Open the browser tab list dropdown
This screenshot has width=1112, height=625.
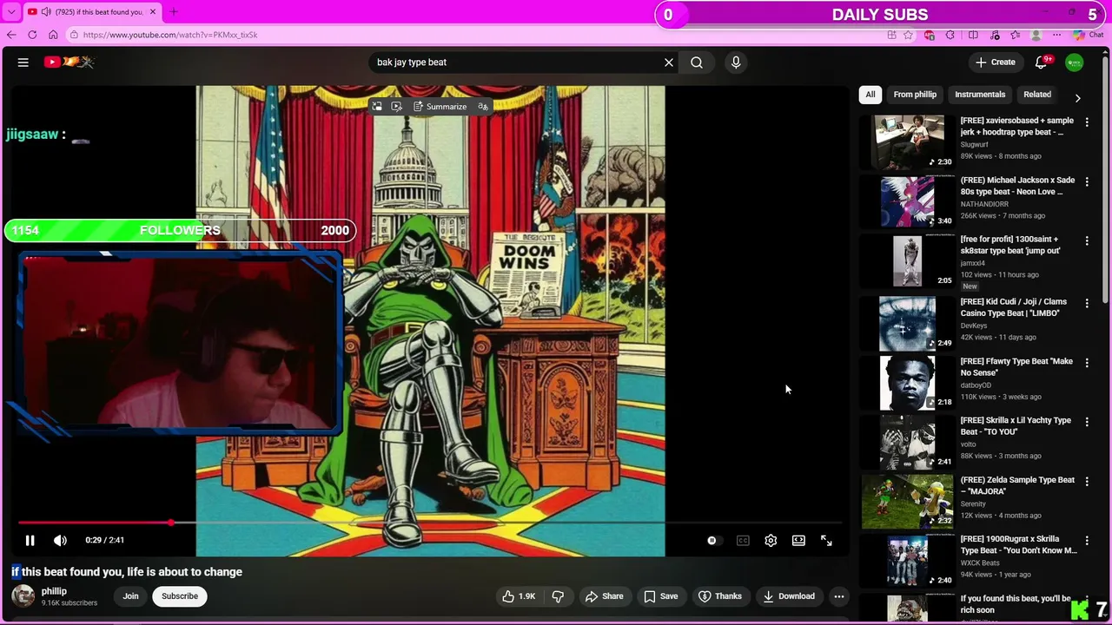click(x=11, y=12)
